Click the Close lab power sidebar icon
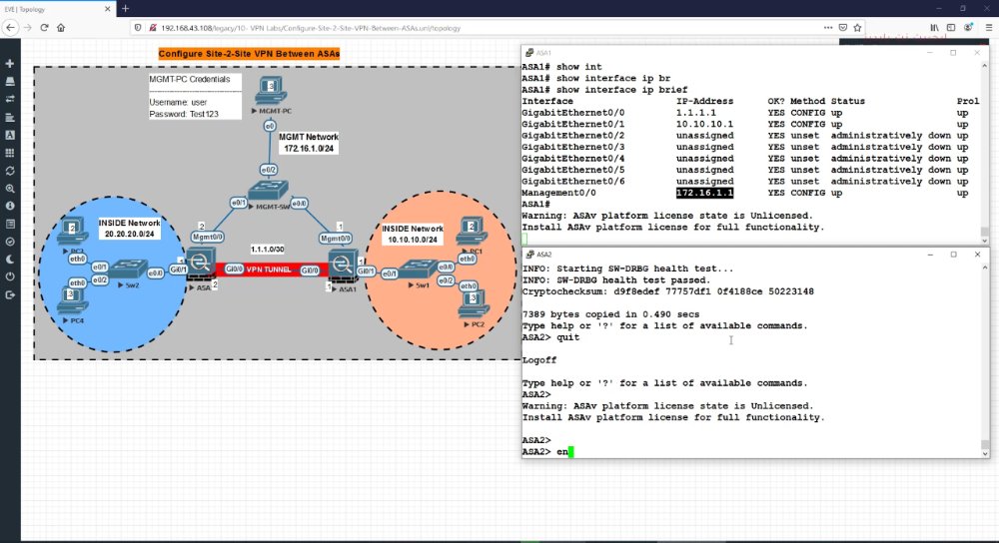This screenshot has height=543, width=999. 10,276
